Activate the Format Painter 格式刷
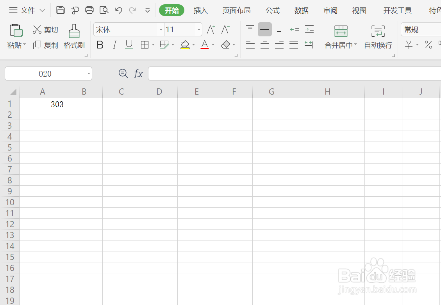This screenshot has width=441, height=305. 74,37
